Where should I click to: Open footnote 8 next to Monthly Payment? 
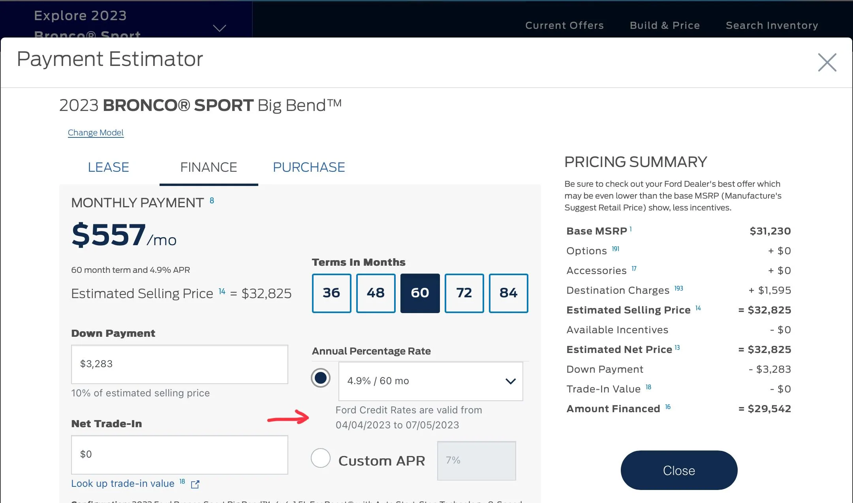pyautogui.click(x=212, y=201)
